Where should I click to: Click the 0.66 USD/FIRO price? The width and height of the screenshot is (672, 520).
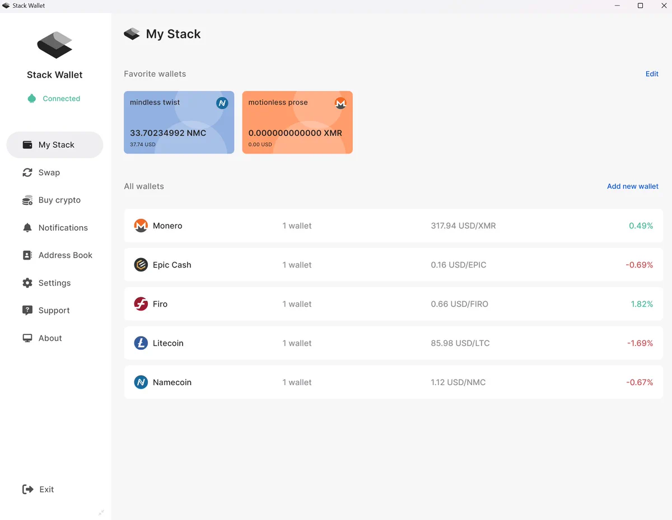point(459,304)
